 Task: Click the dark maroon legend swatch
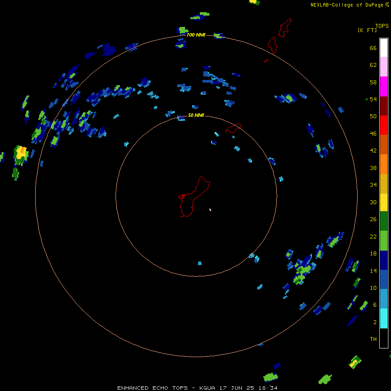coord(384,106)
